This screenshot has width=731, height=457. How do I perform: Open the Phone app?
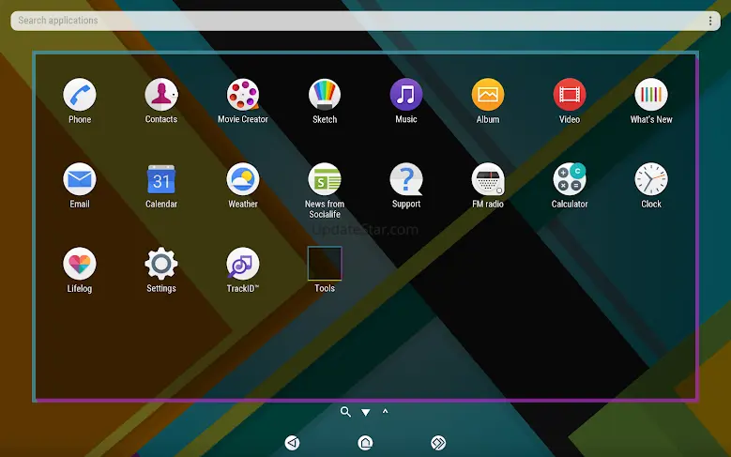(x=80, y=95)
